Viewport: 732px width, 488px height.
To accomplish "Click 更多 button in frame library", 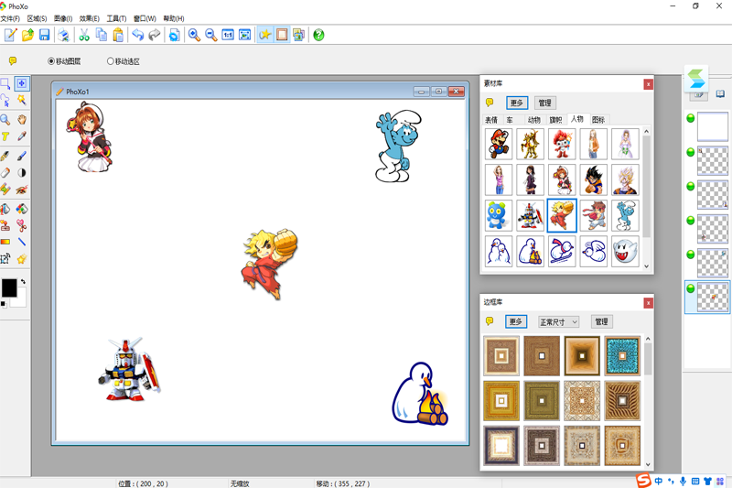I will (x=516, y=321).
